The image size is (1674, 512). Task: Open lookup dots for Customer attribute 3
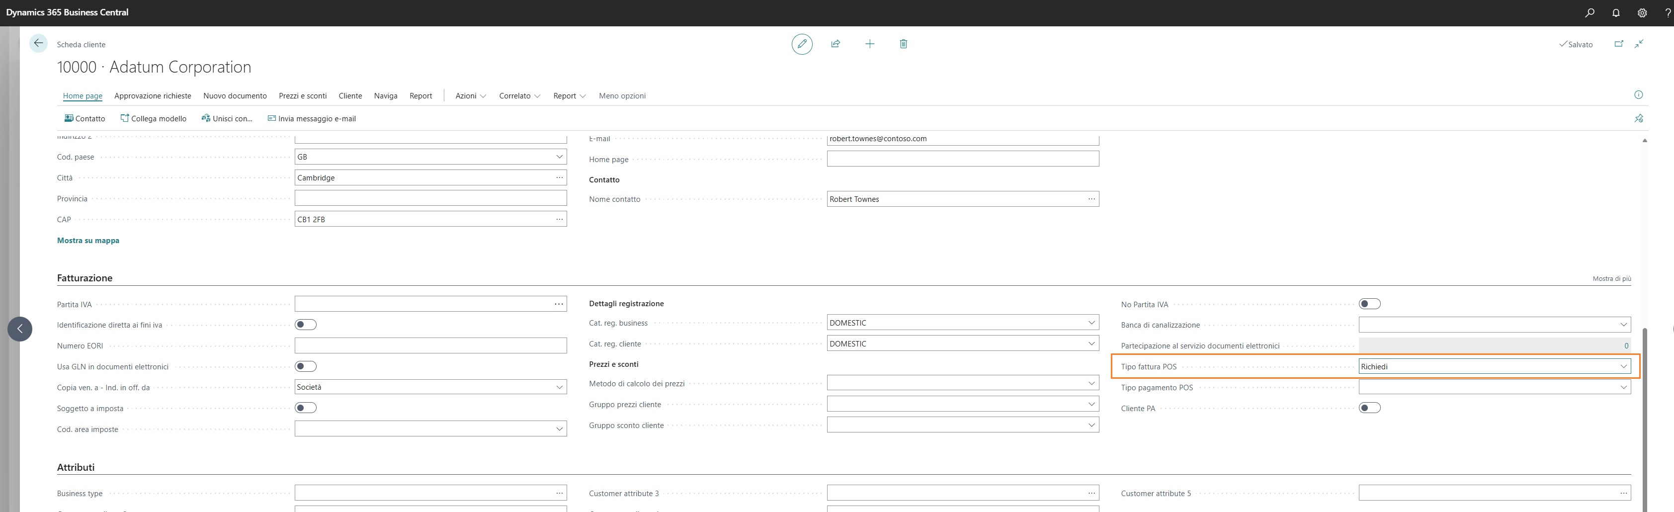click(1091, 493)
